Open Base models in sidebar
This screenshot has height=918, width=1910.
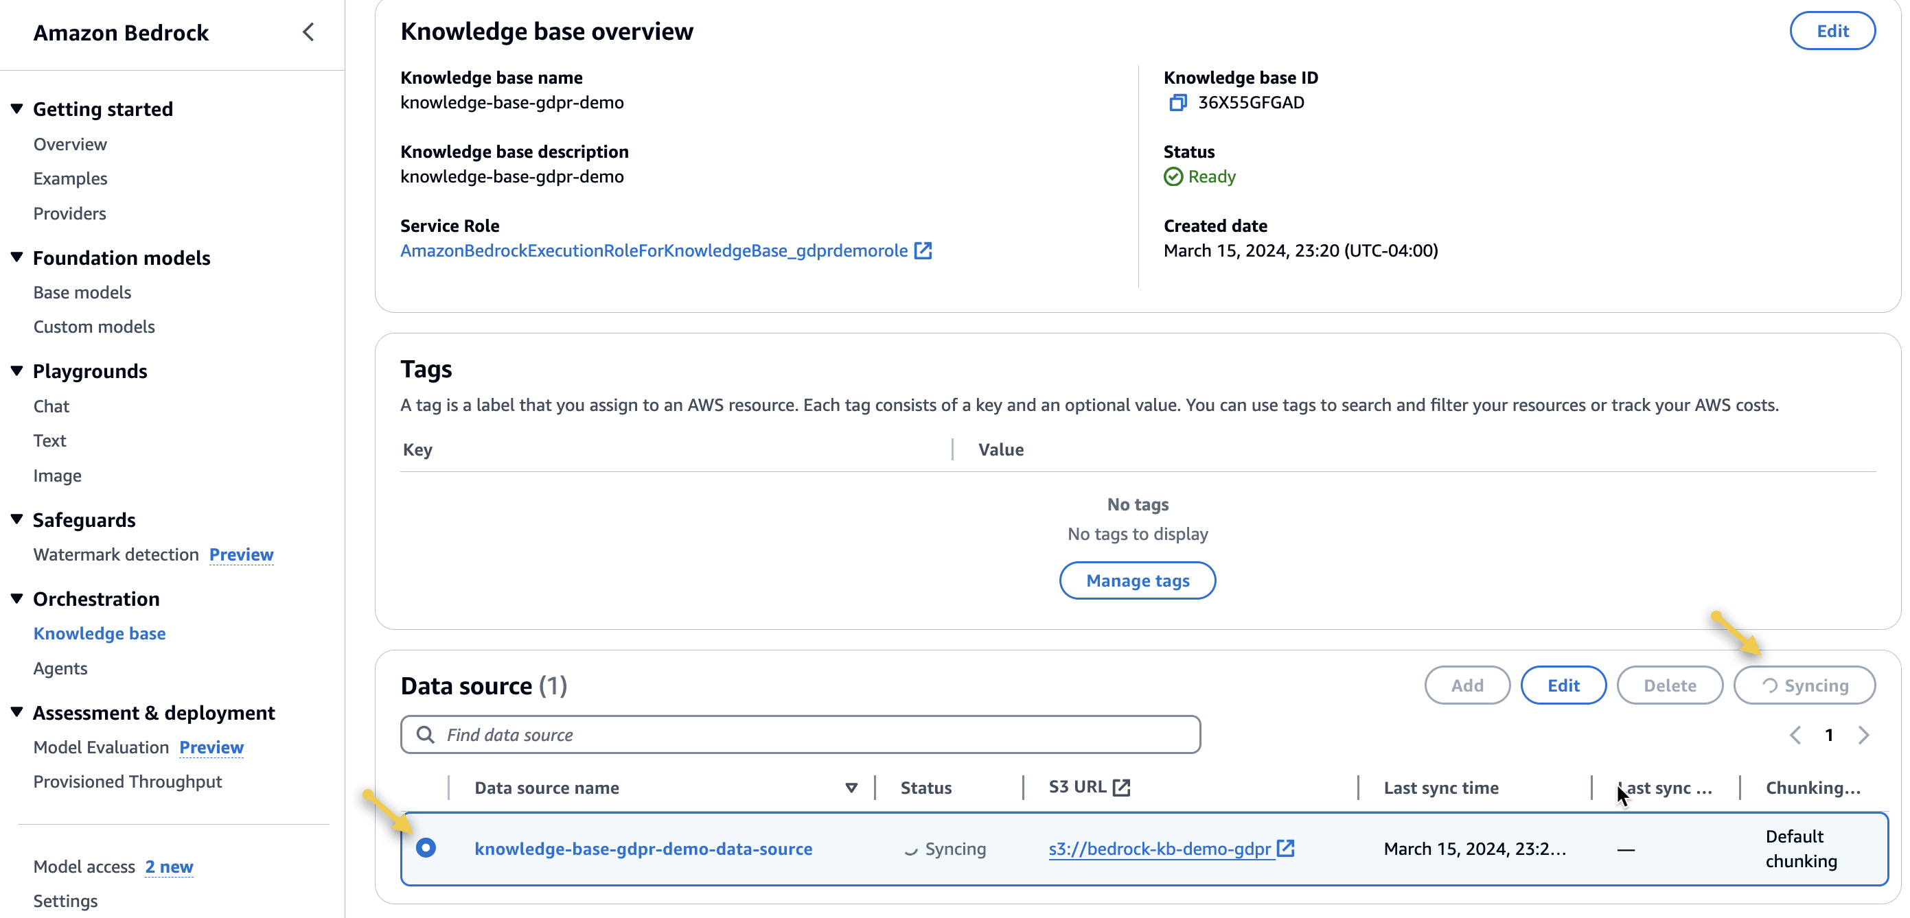(82, 292)
